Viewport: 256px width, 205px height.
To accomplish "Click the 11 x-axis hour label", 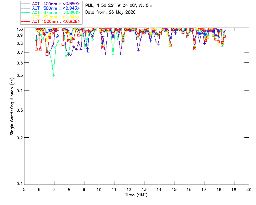I will click(x=114, y=189).
